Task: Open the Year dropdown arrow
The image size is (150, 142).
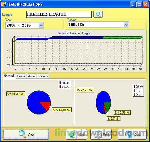Action: pos(41,25)
